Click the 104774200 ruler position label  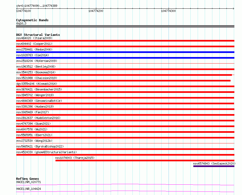pyautogui.click(x=96, y=11)
